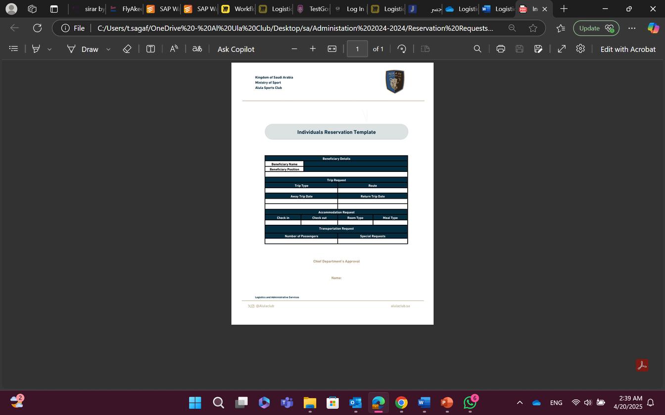Open File Explorer from taskbar

click(310, 403)
